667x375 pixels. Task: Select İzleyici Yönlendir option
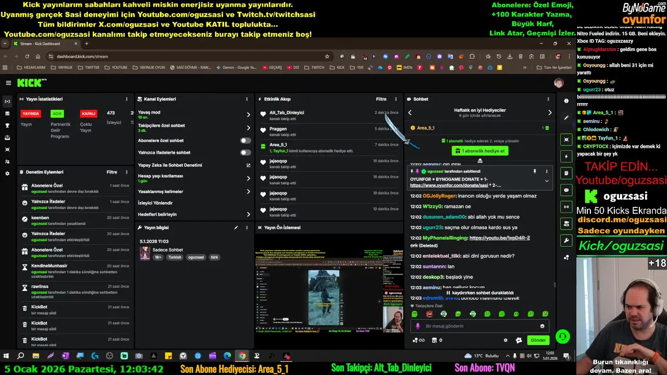[x=155, y=203]
